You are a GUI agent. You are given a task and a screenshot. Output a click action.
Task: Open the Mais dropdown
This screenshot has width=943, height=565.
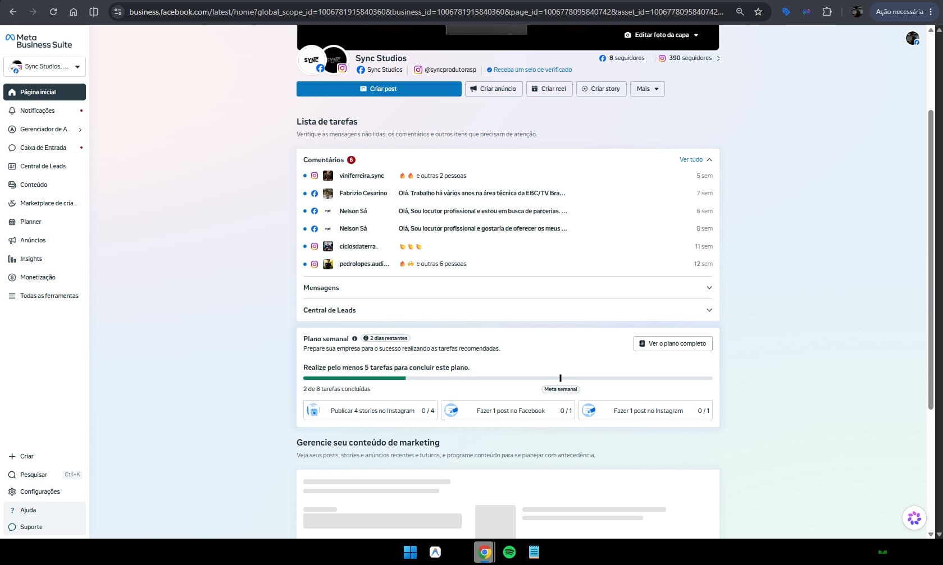(648, 89)
